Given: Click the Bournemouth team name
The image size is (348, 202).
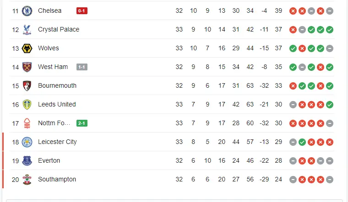Looking at the screenshot, I should [57, 85].
